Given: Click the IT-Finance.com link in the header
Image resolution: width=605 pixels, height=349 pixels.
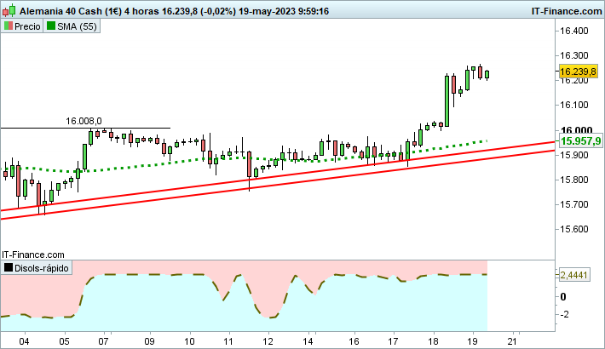Looking at the screenshot, I should coord(566,11).
